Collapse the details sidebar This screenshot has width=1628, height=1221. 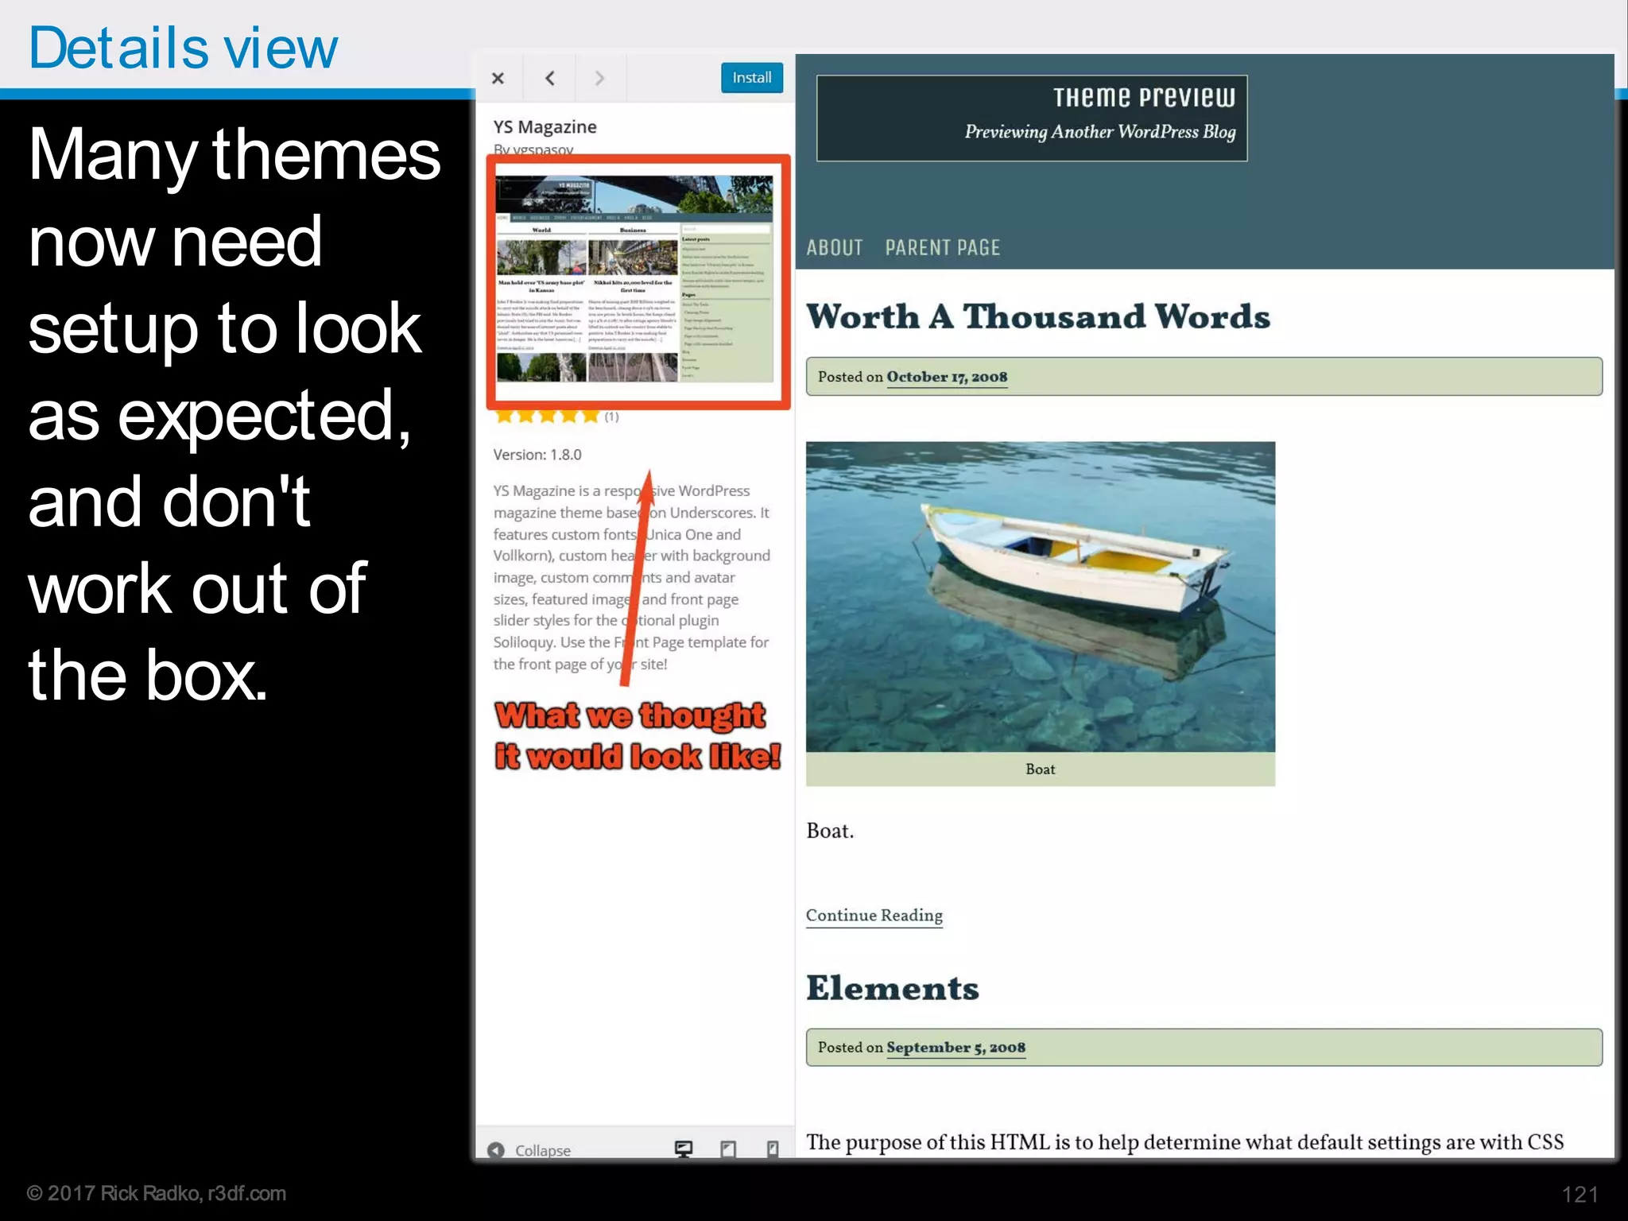[529, 1149]
